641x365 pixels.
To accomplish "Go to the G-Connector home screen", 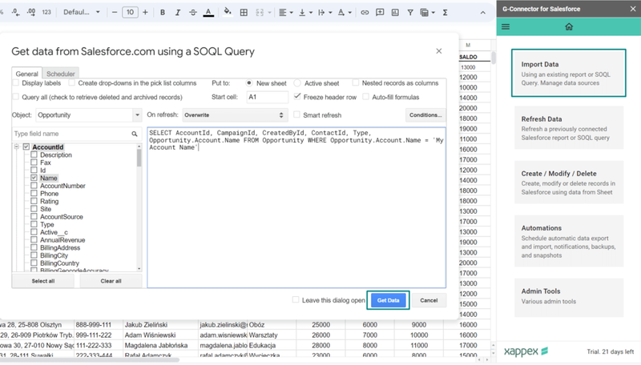I will point(569,26).
